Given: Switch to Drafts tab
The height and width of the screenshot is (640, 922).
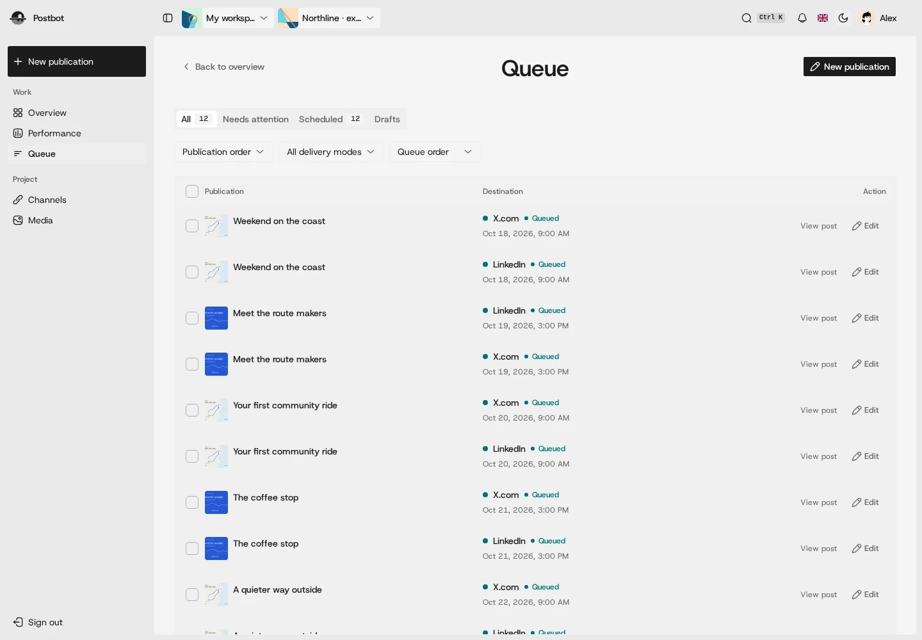Looking at the screenshot, I should point(387,119).
